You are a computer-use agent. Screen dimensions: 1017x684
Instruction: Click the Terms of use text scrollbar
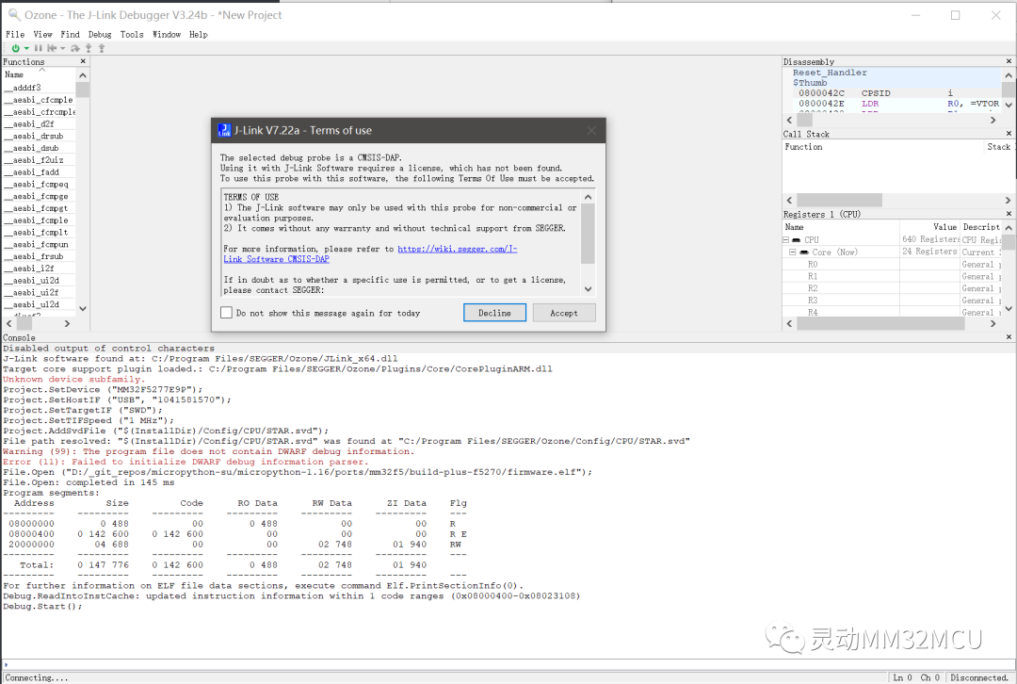pyautogui.click(x=588, y=243)
